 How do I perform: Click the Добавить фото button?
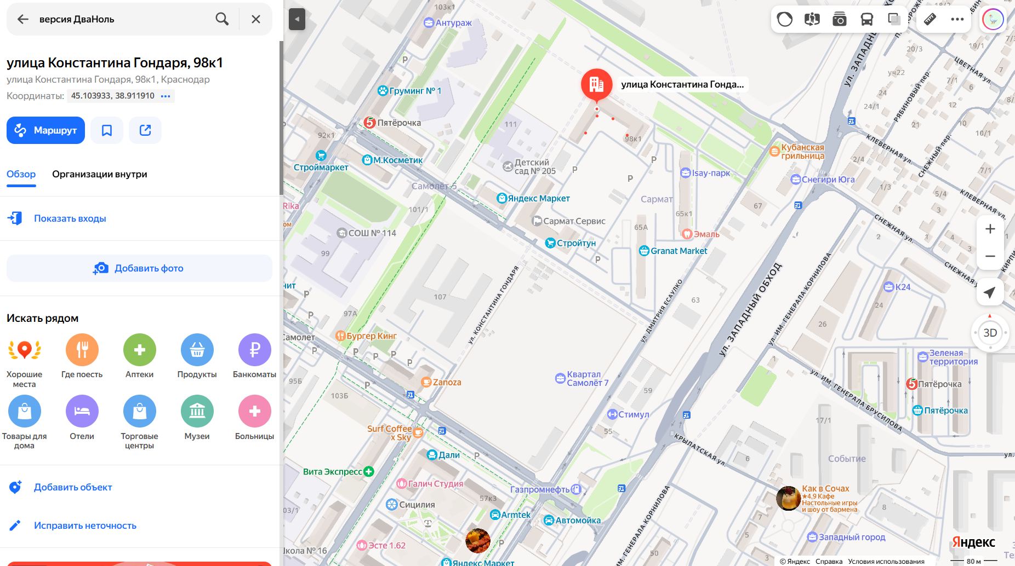pos(139,268)
